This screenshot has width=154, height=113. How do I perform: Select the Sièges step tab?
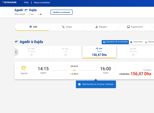pos(67,27)
